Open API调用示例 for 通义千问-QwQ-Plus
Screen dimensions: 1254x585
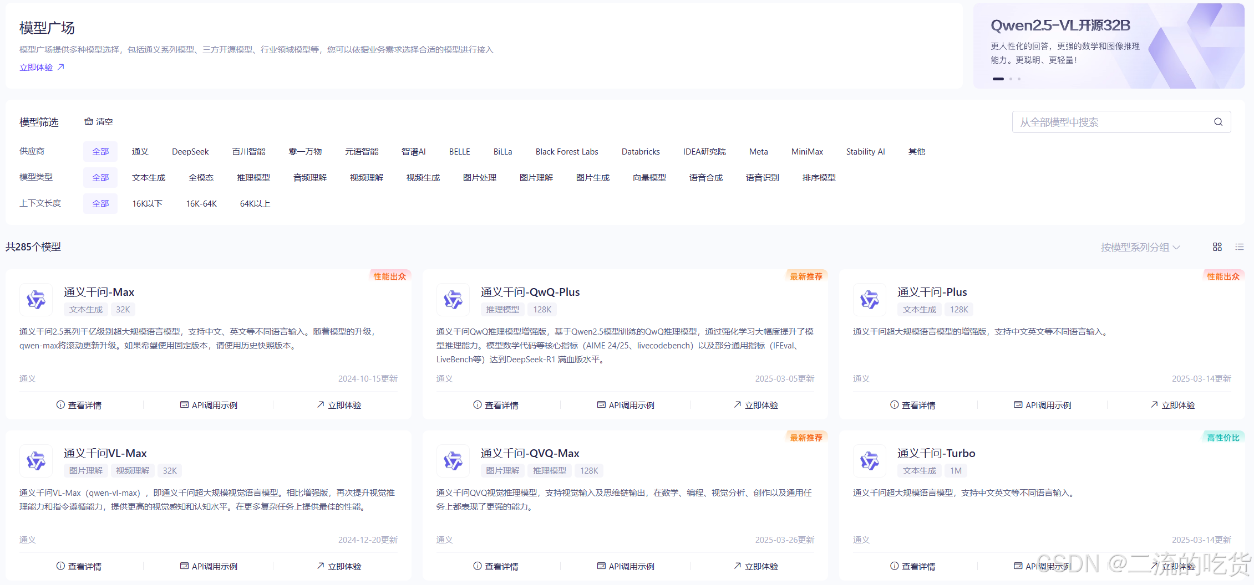[x=626, y=405]
